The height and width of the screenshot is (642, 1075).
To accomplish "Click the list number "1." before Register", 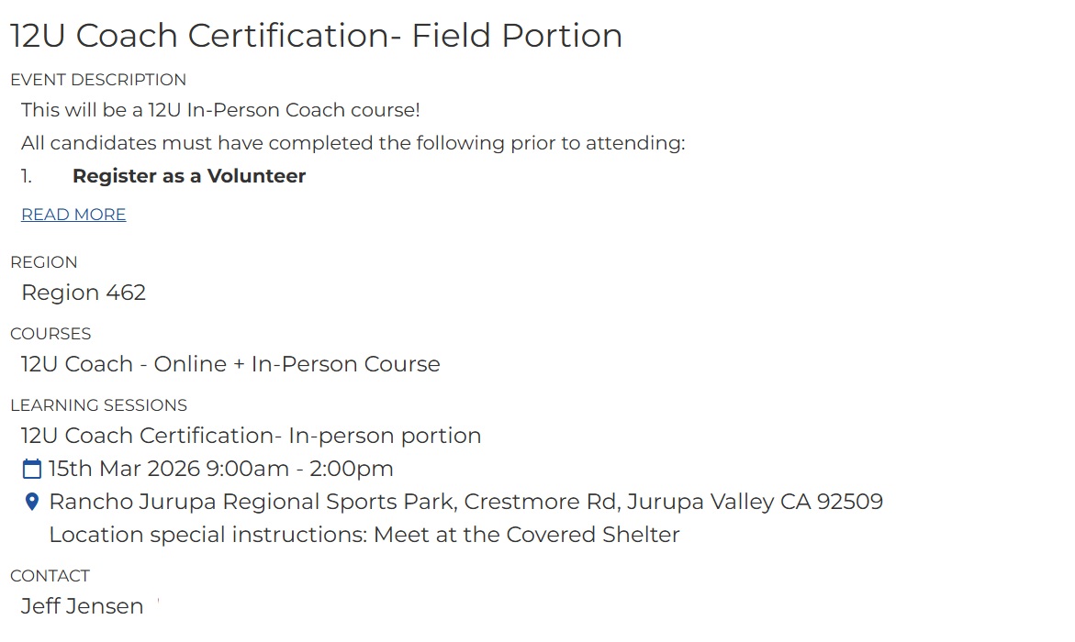I will (x=27, y=176).
